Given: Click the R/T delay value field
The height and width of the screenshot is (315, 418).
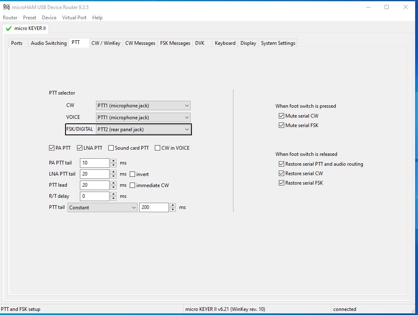Looking at the screenshot, I should [95, 196].
